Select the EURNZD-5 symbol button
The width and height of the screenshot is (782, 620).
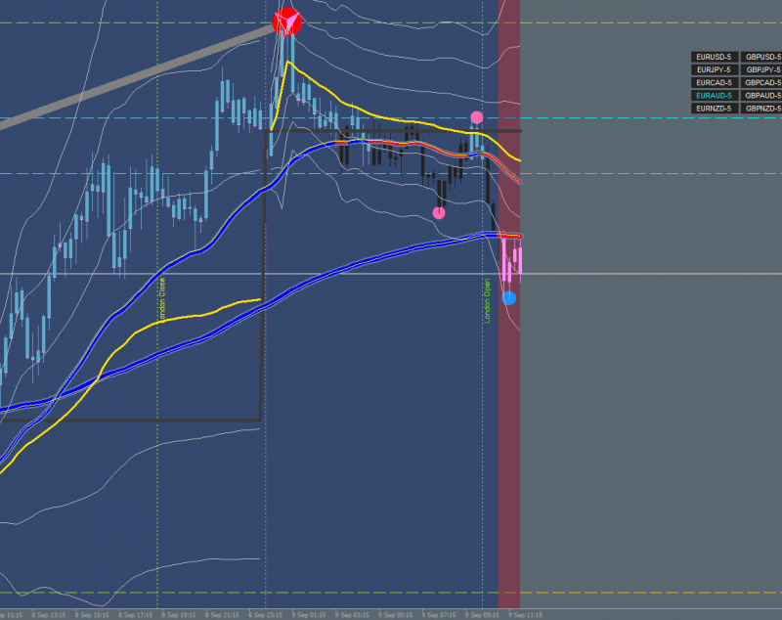click(x=715, y=109)
